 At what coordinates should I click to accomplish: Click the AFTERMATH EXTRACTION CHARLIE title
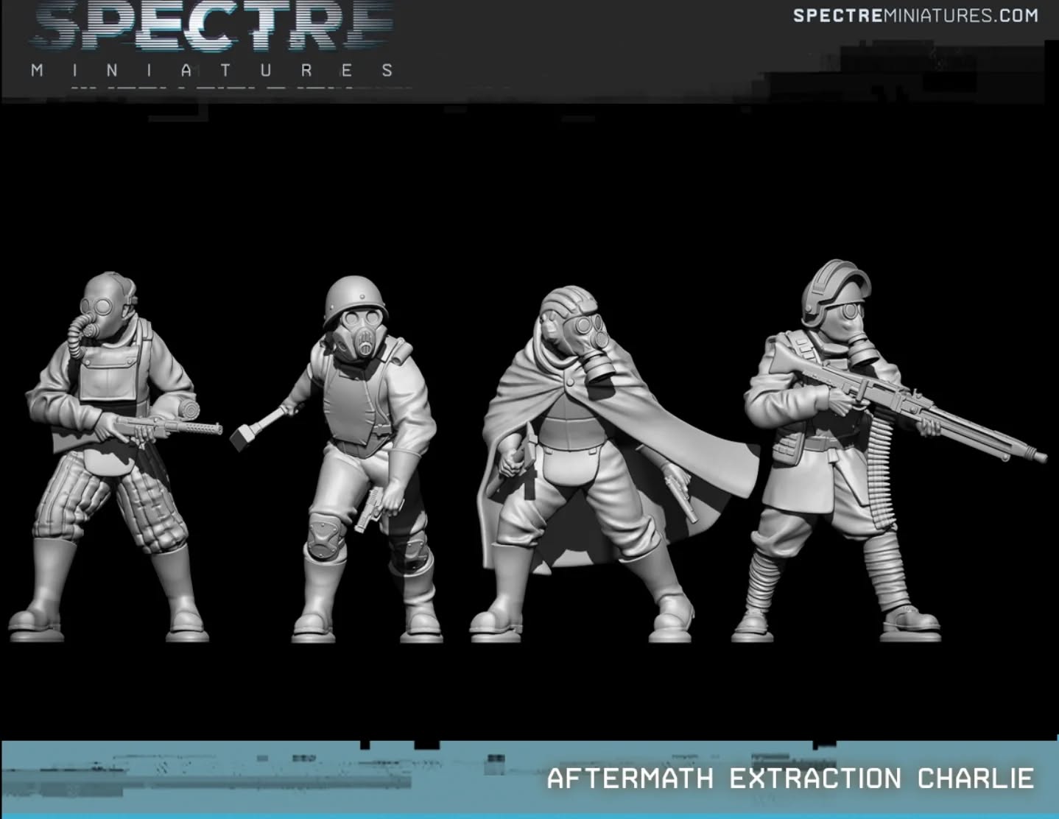click(x=792, y=778)
